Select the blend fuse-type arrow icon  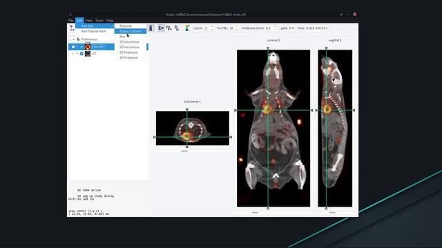161,28
